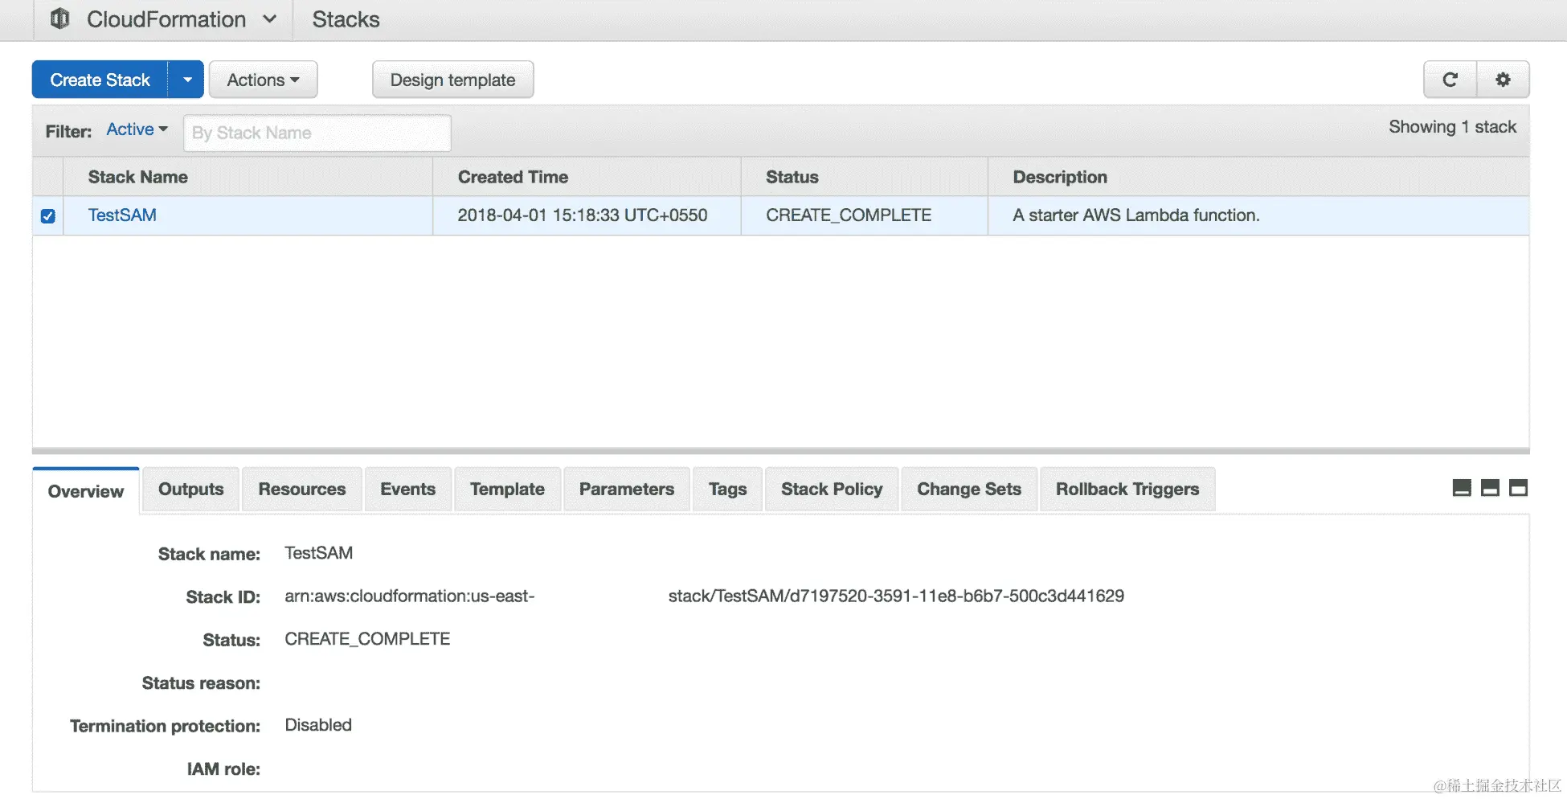Open the Rollback Triggers tab
The width and height of the screenshot is (1567, 799).
pos(1127,489)
